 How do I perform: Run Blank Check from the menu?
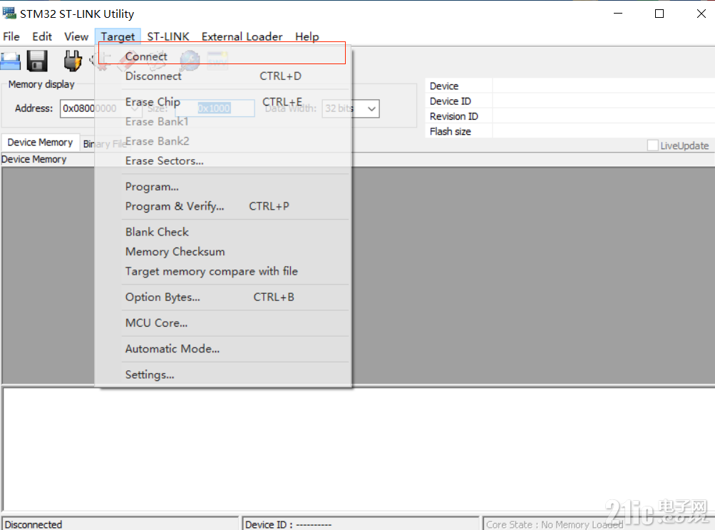click(x=223, y=232)
